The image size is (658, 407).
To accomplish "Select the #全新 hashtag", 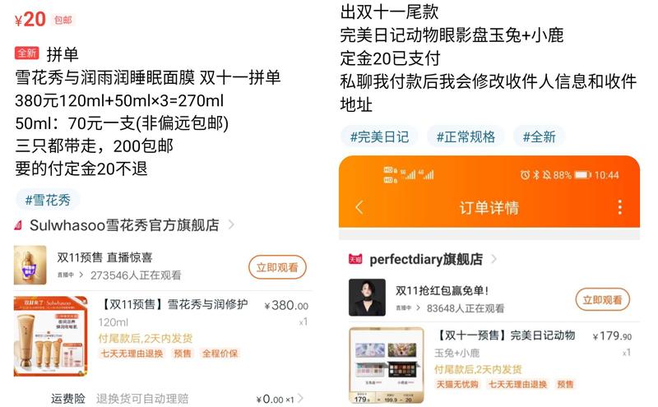I will (540, 136).
